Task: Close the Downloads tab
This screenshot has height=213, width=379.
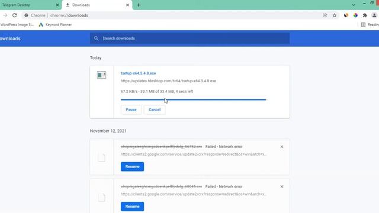Action: pyautogui.click(x=127, y=5)
